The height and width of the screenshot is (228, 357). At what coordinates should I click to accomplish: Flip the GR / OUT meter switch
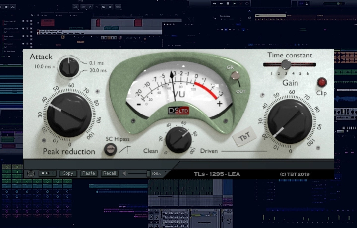click(x=236, y=76)
